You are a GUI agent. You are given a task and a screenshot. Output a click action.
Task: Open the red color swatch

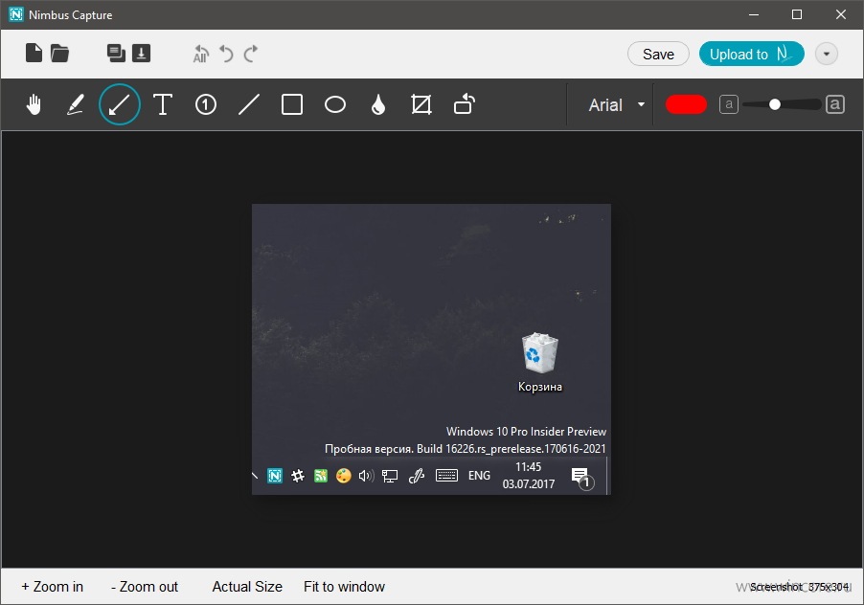click(686, 104)
